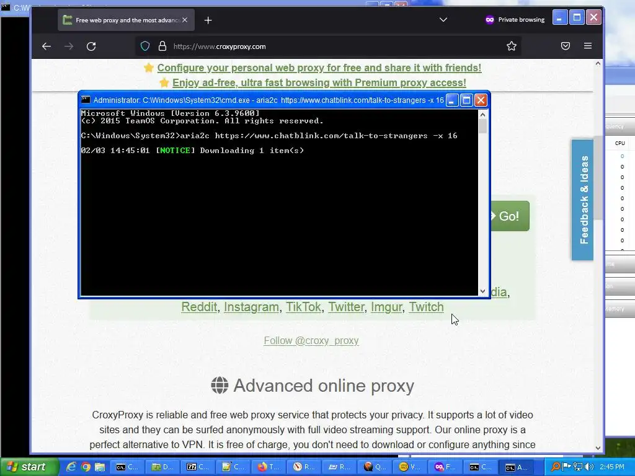This screenshot has width=635, height=476.
Task: Click the green Go! button
Action: [x=510, y=216]
